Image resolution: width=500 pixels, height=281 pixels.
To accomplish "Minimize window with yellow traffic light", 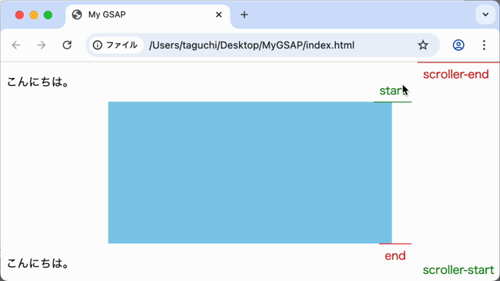I will click(x=34, y=15).
